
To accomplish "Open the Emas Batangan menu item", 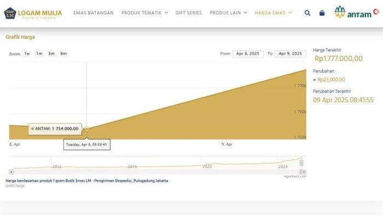I will 94,13.
